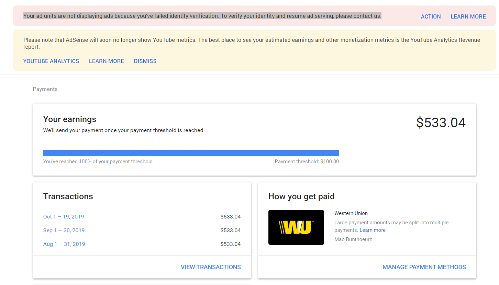Click the blue payment threshold progress bar
Screen dimensions: 499x285
(x=191, y=153)
